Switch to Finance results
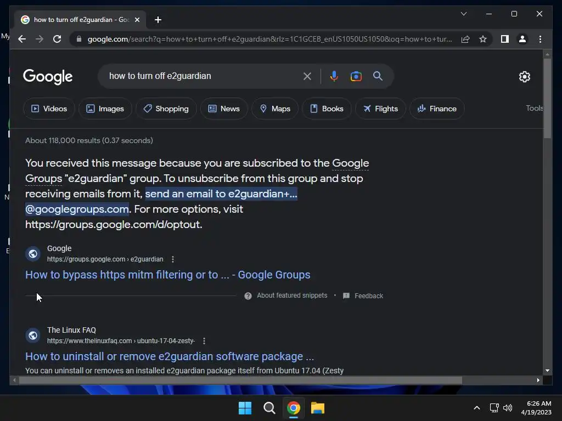Screen dimensions: 562x421 pyautogui.click(x=437, y=109)
